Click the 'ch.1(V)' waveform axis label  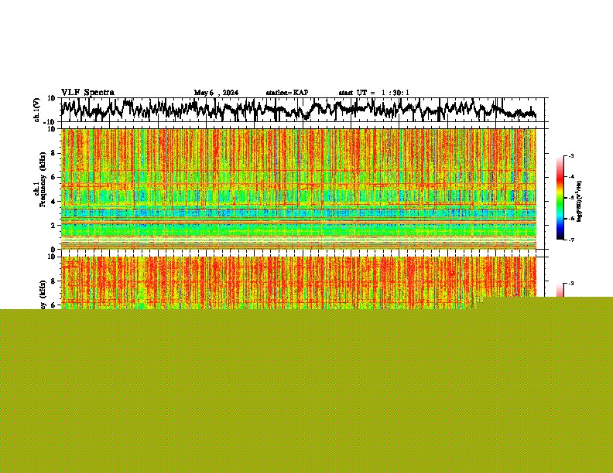click(x=37, y=110)
